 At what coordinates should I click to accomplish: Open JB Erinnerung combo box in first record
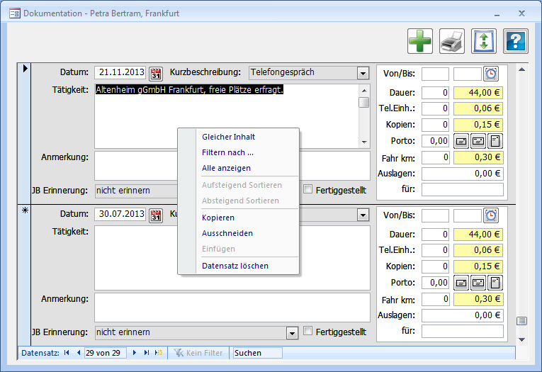click(x=136, y=191)
